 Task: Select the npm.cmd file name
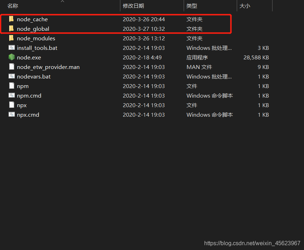pos(29,96)
